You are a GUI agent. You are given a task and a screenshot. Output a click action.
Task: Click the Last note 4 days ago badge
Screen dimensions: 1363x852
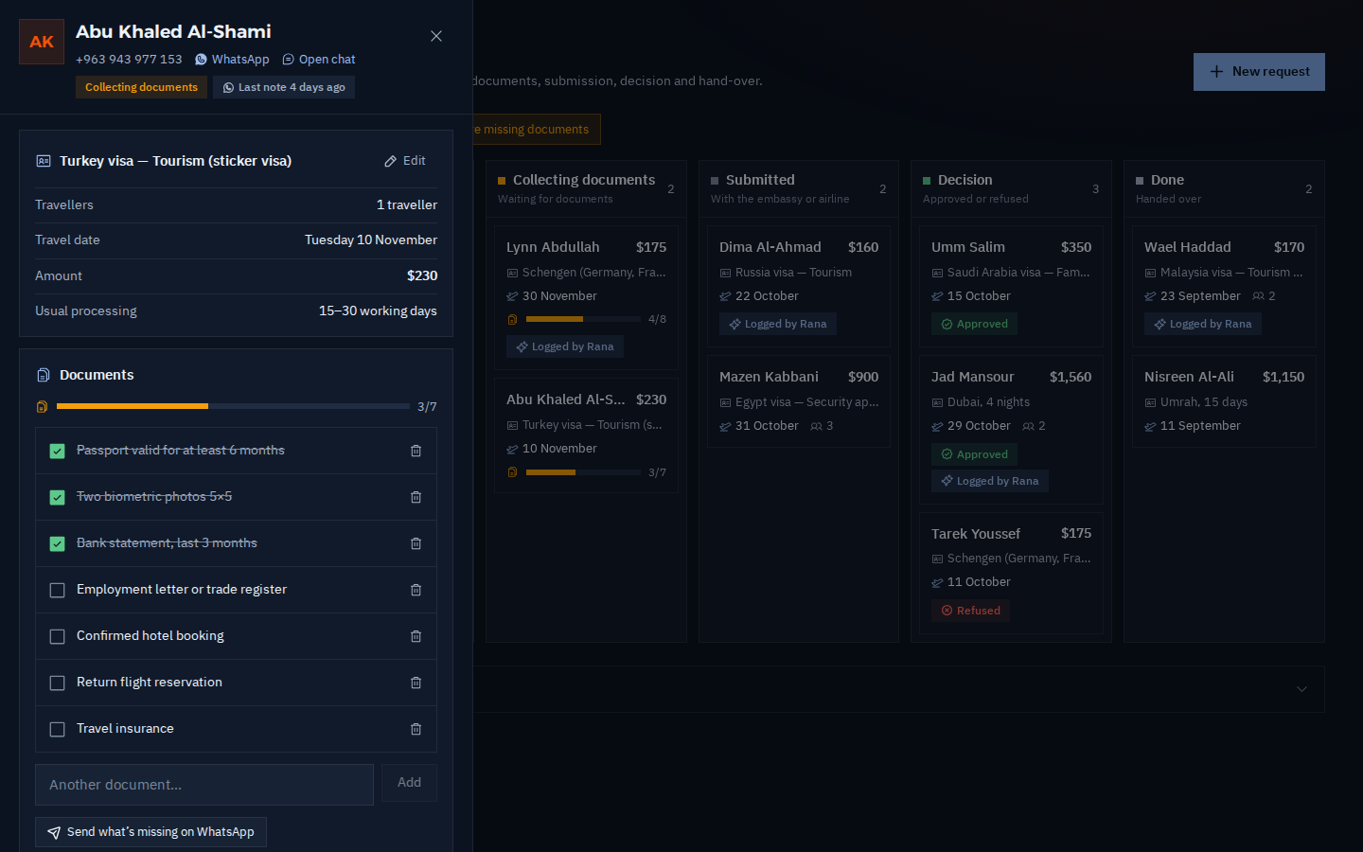pos(284,87)
